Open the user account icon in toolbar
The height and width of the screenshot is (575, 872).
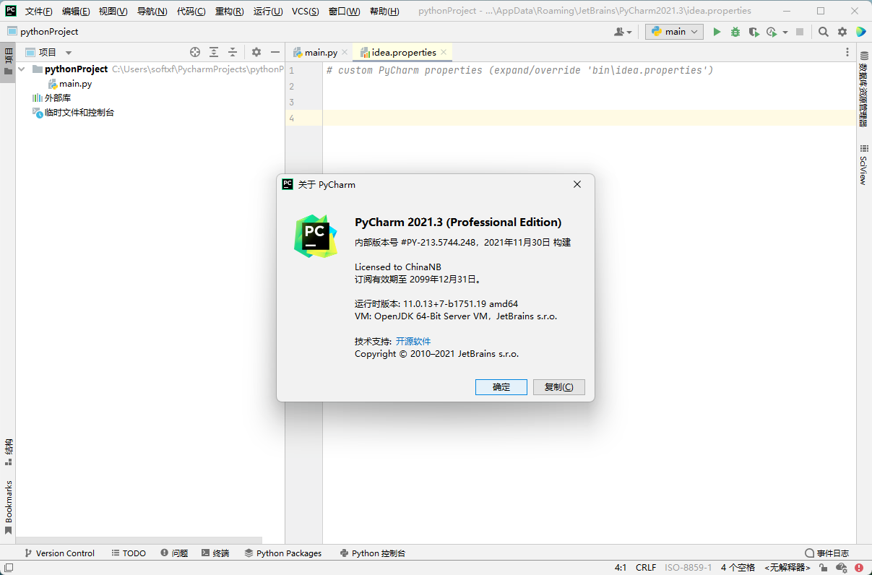pyautogui.click(x=623, y=32)
